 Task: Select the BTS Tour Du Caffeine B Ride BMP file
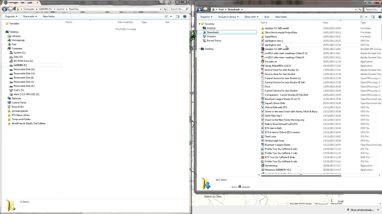(280, 157)
